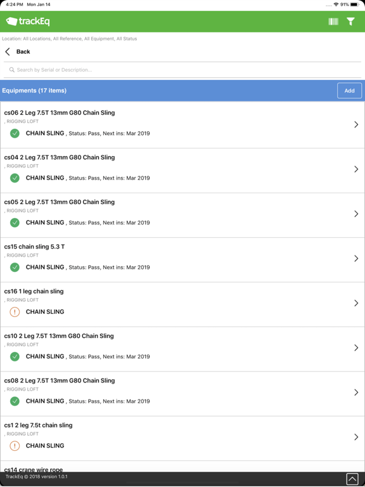Screen dimensions: 365x487
Task: Click cs05 green pass checkmark icon
Action: click(15, 223)
